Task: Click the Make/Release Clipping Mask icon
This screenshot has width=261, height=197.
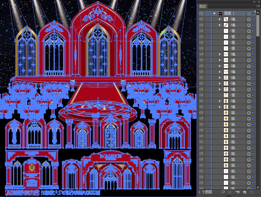Action: click(230, 192)
